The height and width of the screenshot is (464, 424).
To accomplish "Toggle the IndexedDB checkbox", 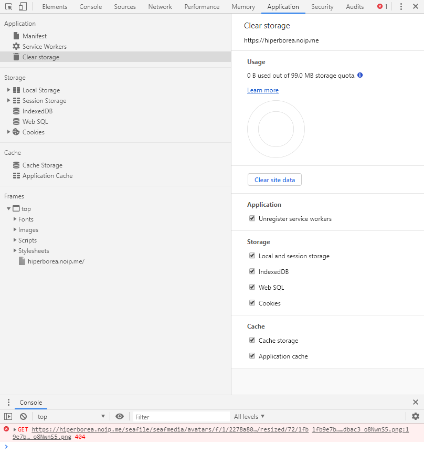I will tap(252, 272).
